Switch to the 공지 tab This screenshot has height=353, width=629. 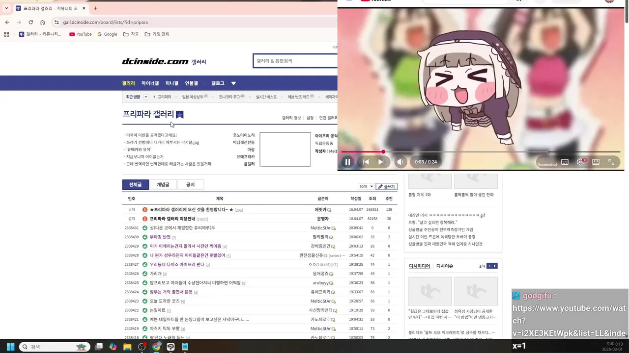tap(190, 185)
